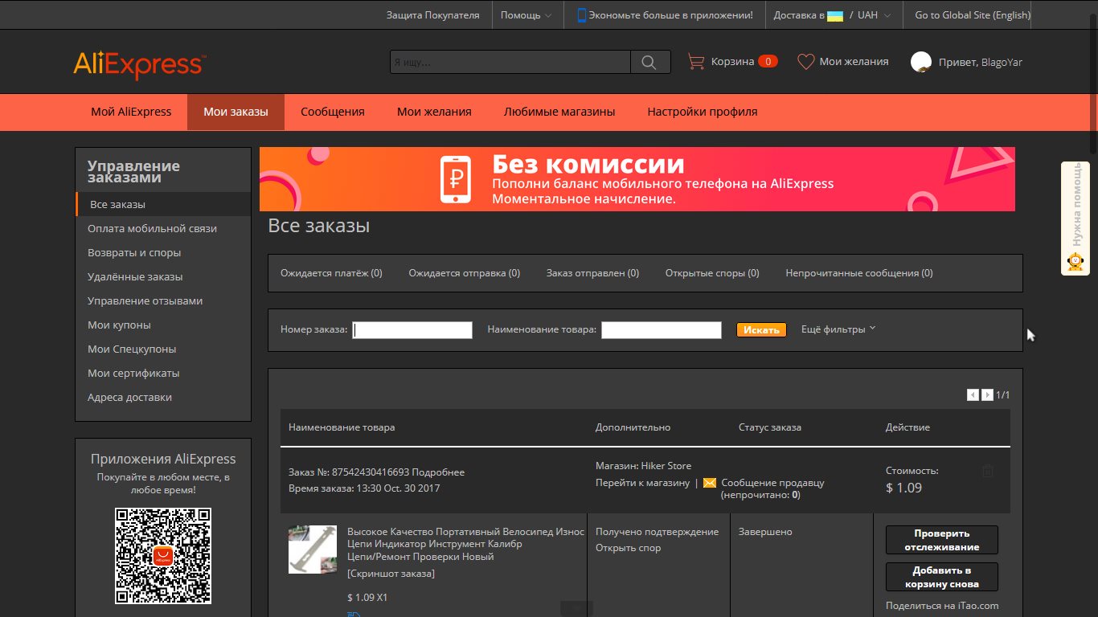This screenshot has width=1098, height=617.
Task: Switch to Любимые магазины tab
Action: tap(559, 112)
